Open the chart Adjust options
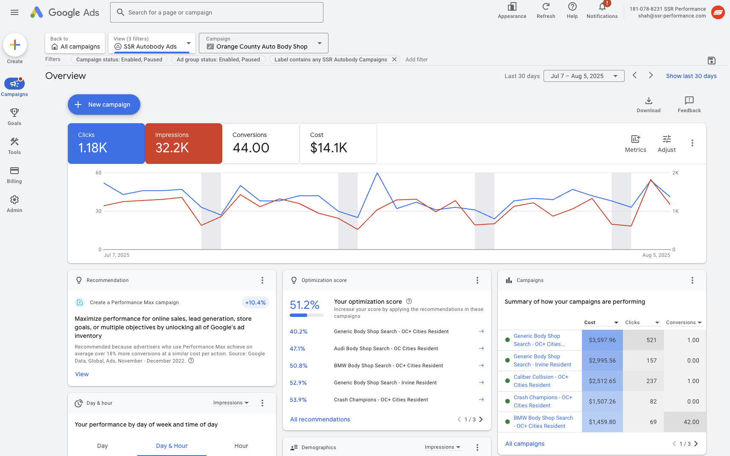This screenshot has width=730, height=456. click(x=666, y=144)
